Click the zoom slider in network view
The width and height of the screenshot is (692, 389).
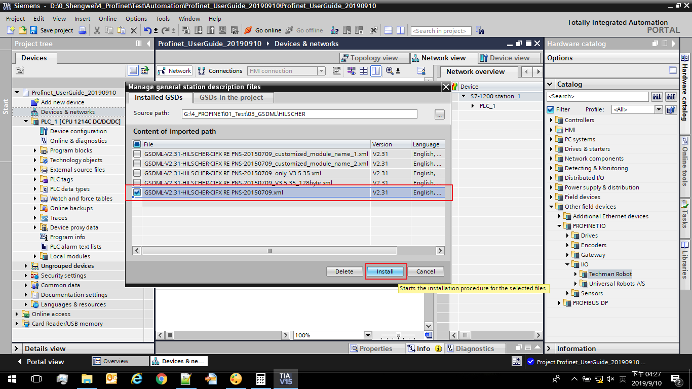(399, 335)
